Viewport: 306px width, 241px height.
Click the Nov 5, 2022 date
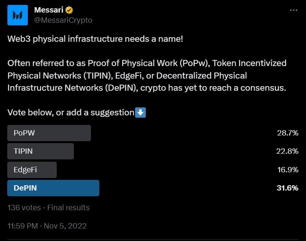(65, 226)
